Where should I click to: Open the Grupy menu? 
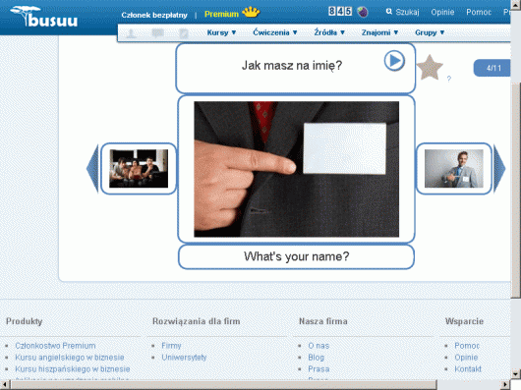click(x=430, y=32)
